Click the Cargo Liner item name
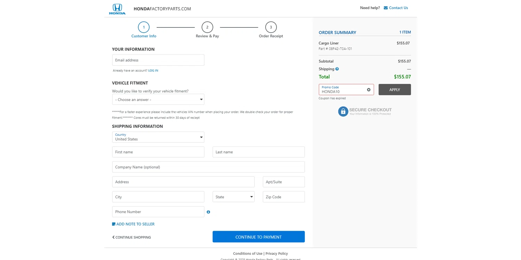The width and height of the screenshot is (521, 260). (329, 43)
